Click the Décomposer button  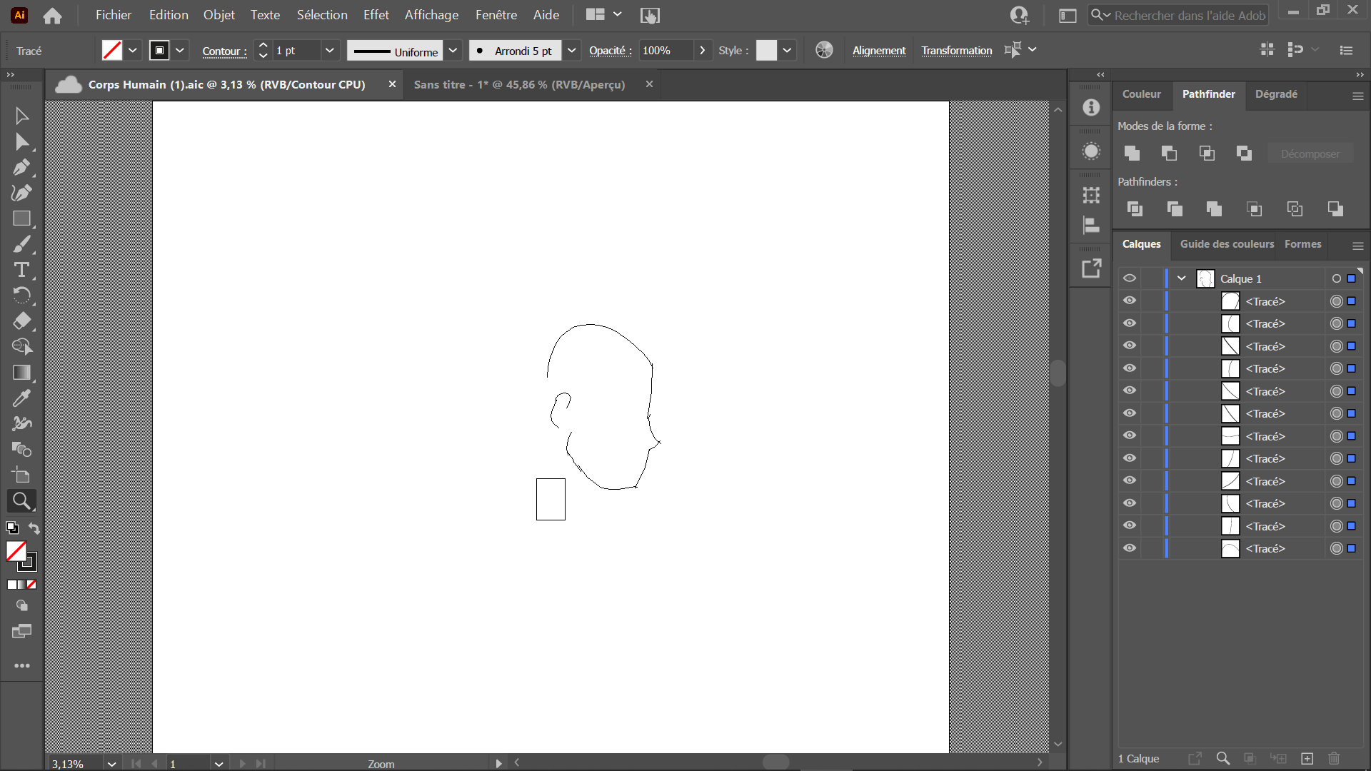point(1310,153)
